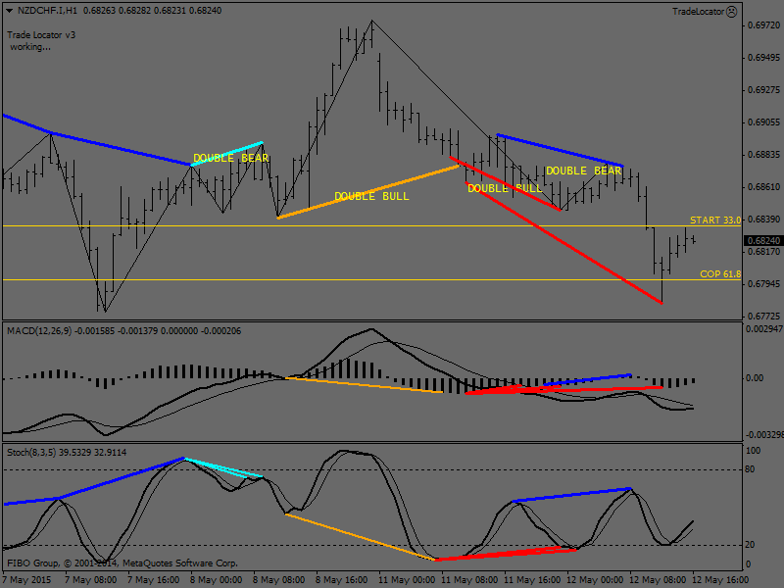Select the DOUBLE BULL label beside red lines
This screenshot has width=784, height=588.
pos(505,188)
